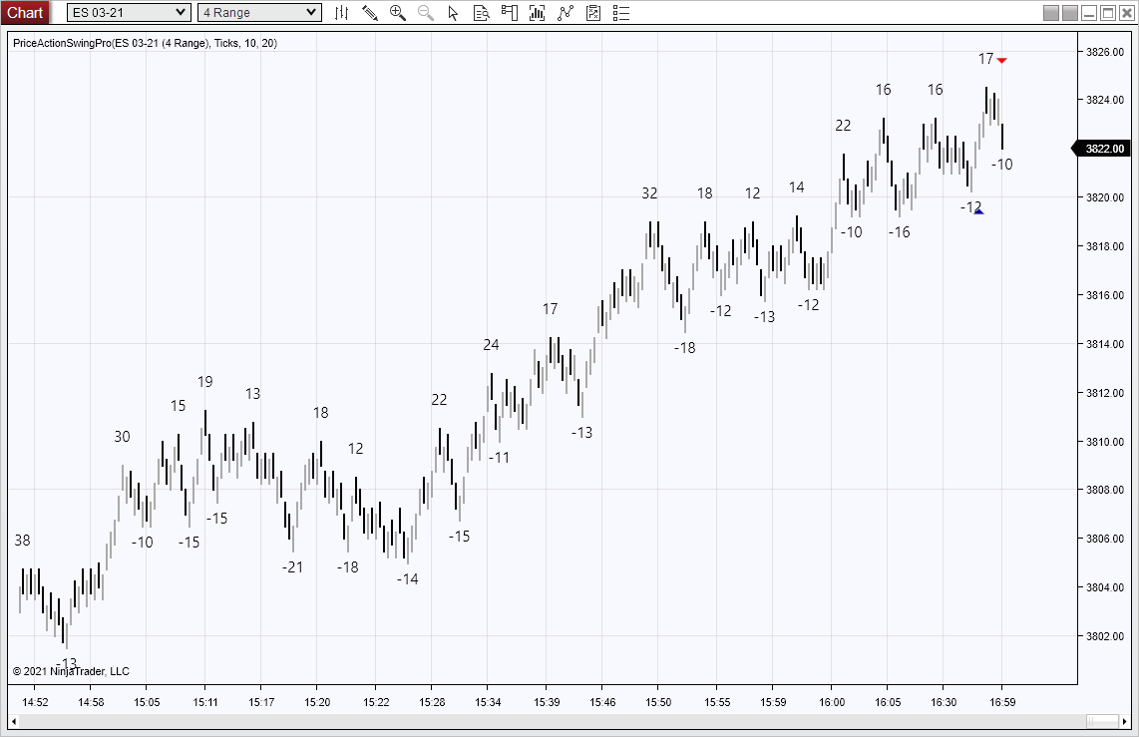
Task: Close the chart window
Action: coord(1127,13)
